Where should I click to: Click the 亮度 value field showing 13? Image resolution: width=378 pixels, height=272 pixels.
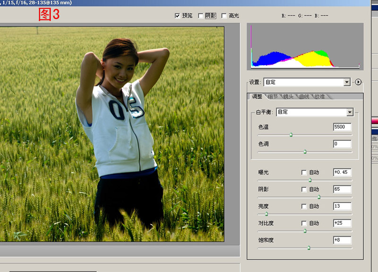pyautogui.click(x=342, y=206)
